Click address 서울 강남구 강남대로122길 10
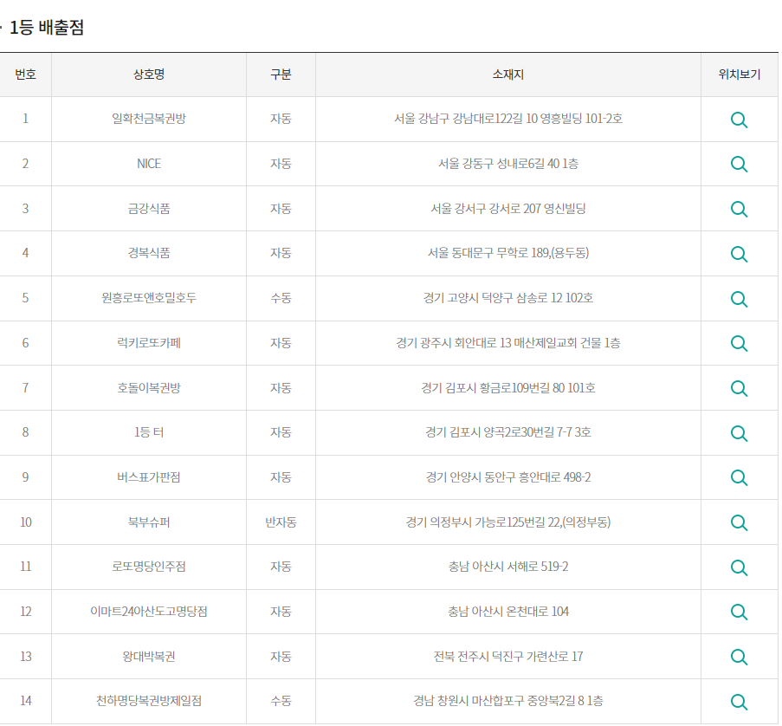The height and width of the screenshot is (726, 782). [x=466, y=119]
